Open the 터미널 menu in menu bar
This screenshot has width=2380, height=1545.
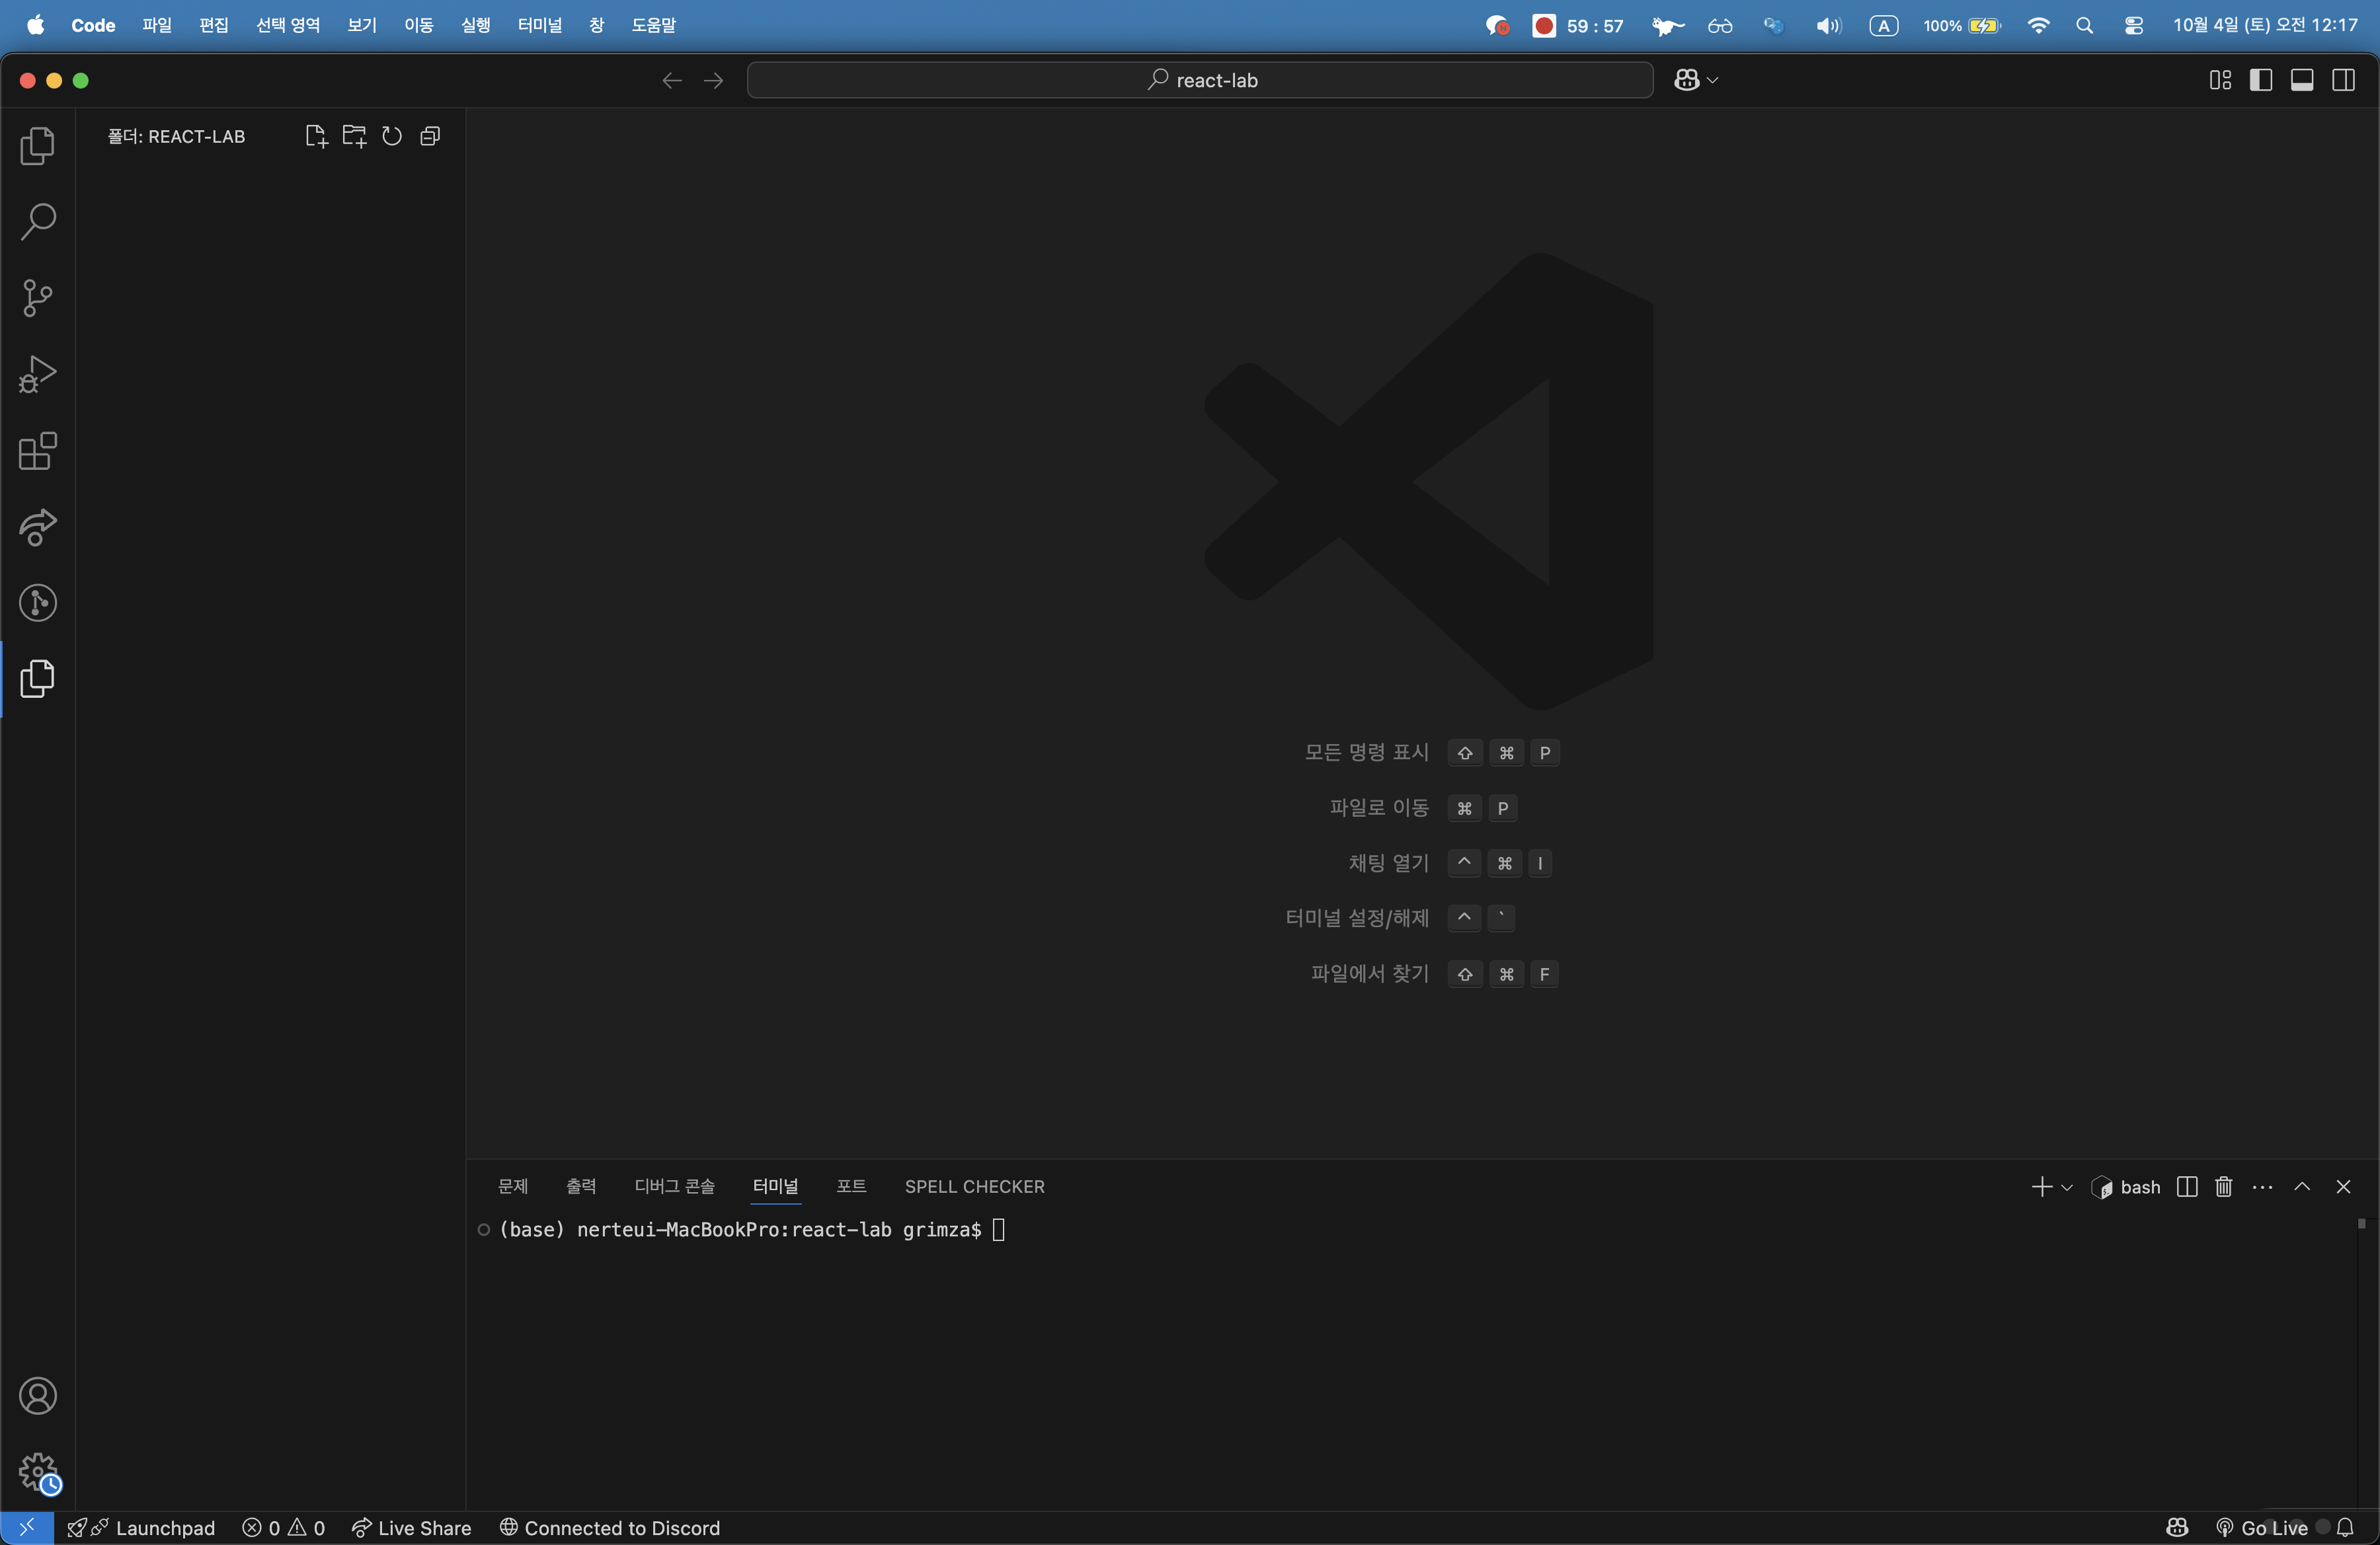(539, 25)
